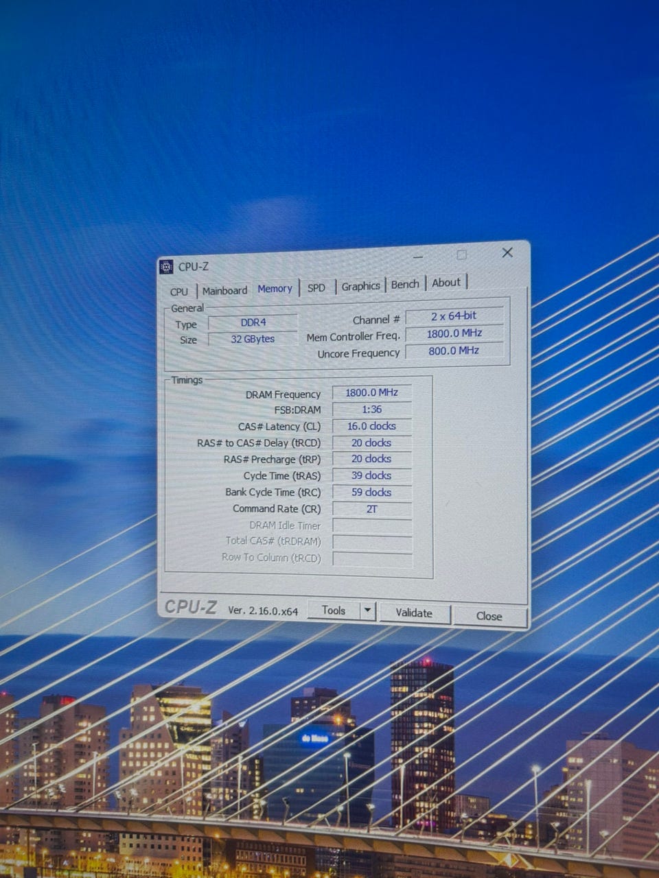Open the SPD tab
Screen dimensions: 659x878
tap(316, 287)
